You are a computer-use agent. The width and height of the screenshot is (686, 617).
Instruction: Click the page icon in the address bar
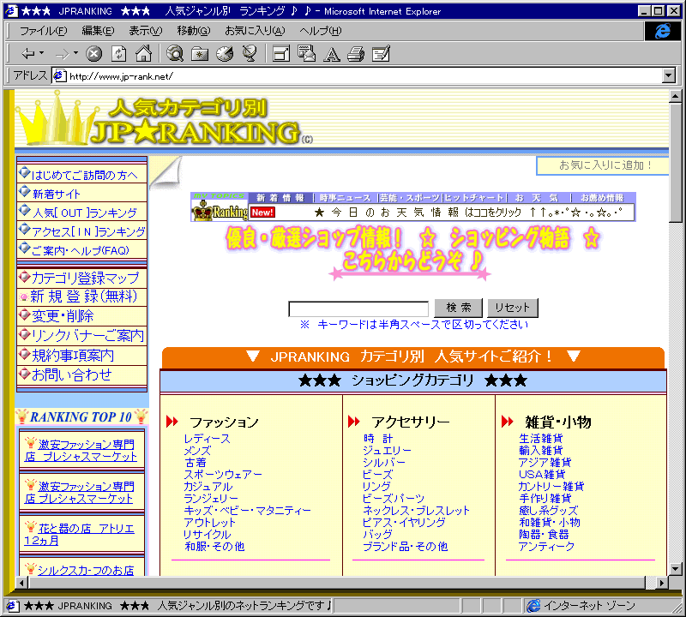[59, 76]
